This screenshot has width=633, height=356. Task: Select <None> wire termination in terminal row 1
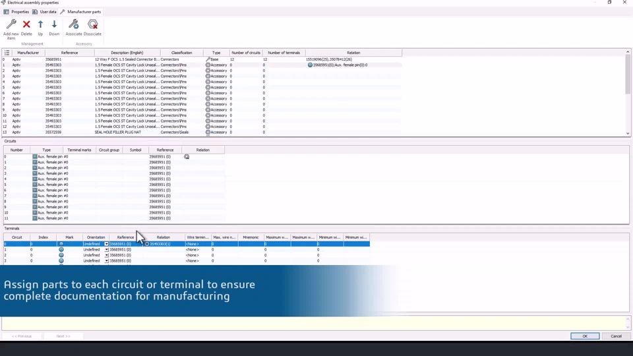[192, 250]
